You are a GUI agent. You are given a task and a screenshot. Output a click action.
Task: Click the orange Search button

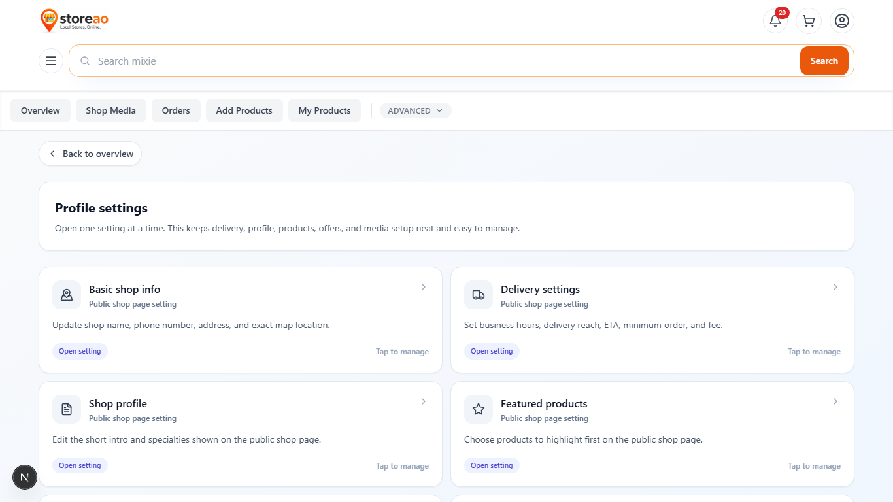824,61
